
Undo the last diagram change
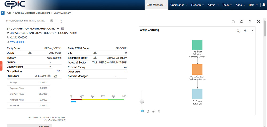click(159, 111)
